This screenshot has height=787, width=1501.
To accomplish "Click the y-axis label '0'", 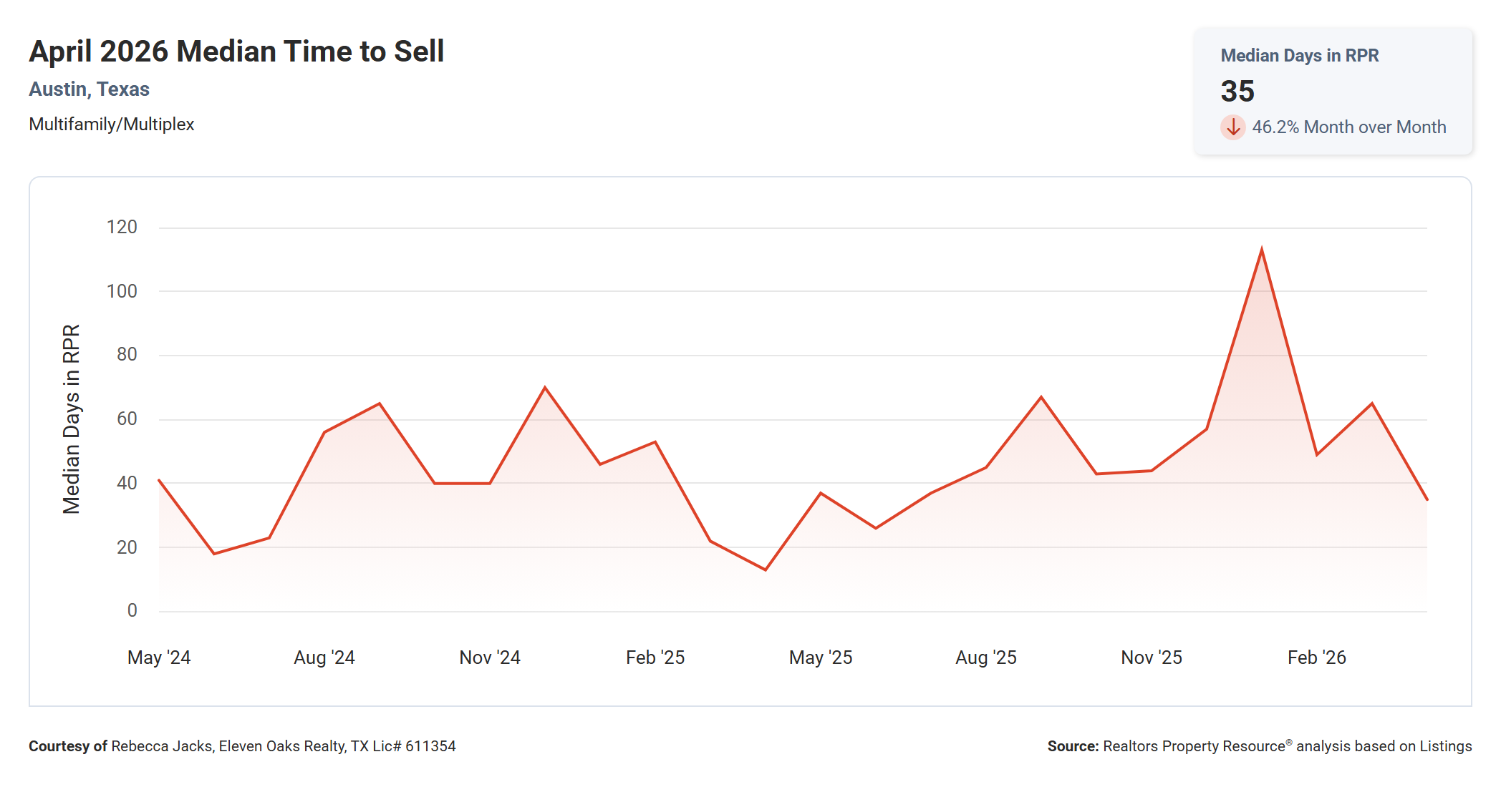I will pos(132,610).
